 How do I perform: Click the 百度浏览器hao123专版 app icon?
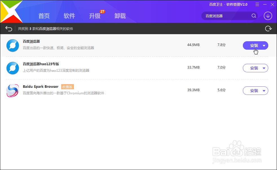[x=12, y=68]
